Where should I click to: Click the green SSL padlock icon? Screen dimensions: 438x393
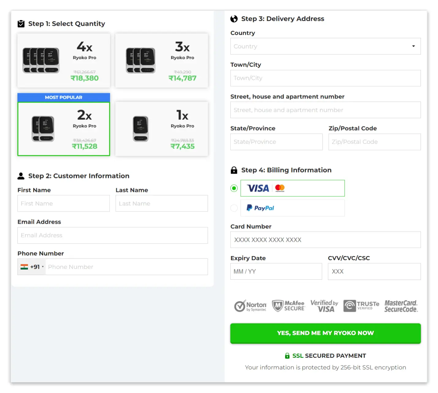click(x=287, y=356)
